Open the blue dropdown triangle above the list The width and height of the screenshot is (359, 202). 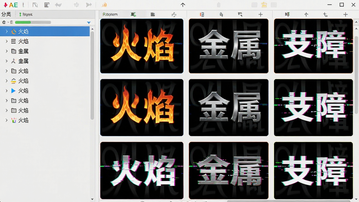pos(89,22)
